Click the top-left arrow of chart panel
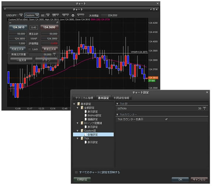Screen dimensions: 212x186 click(5, 9)
